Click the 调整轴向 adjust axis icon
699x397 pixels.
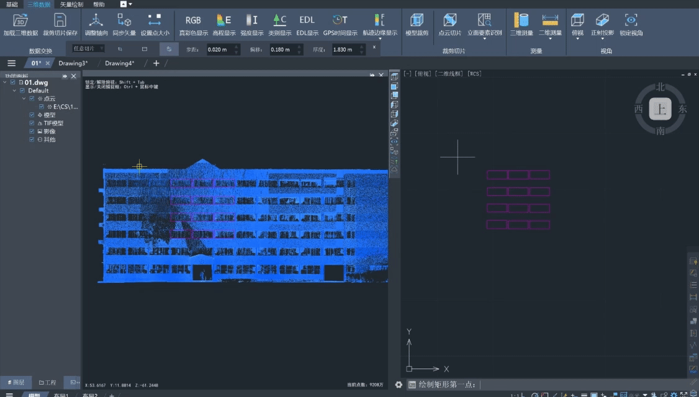click(96, 20)
